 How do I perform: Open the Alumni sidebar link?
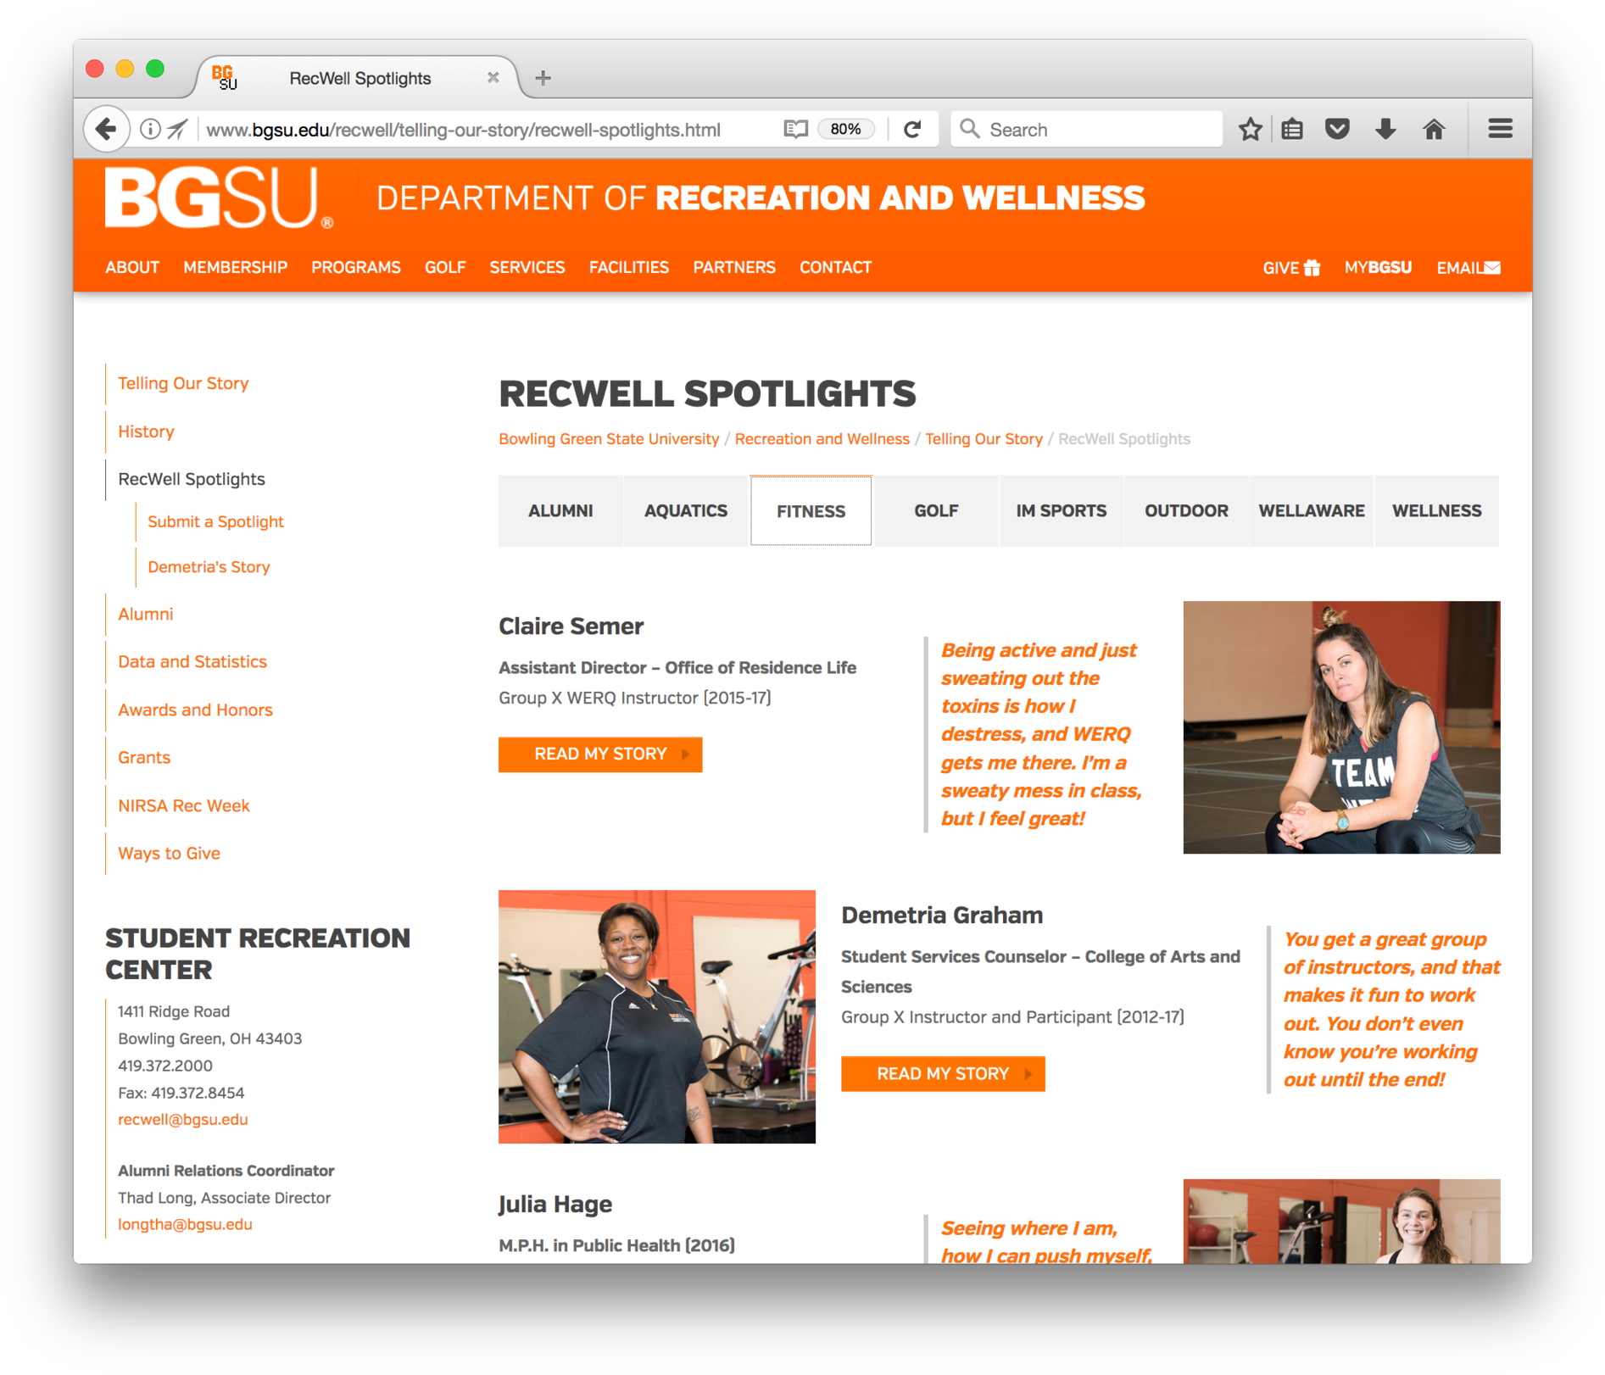point(145,615)
